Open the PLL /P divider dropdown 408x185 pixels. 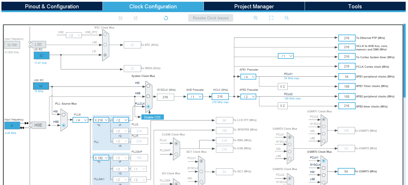pyautogui.click(x=121, y=120)
